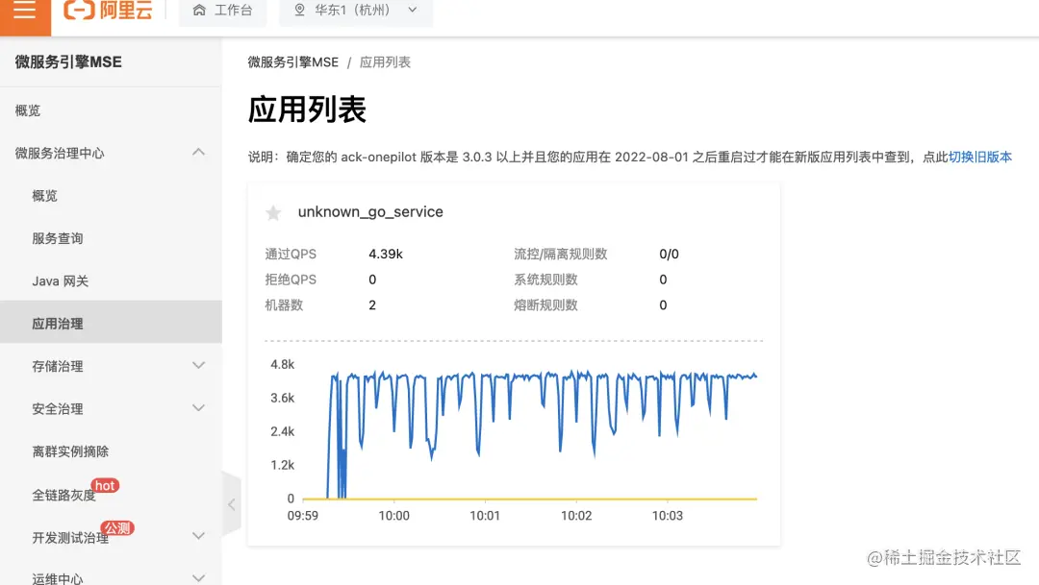The image size is (1039, 585).
Task: Select the 应用治理 menu item
Action: point(111,324)
